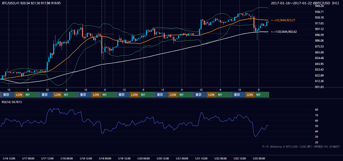This screenshot has width=343, height=161.
Task: Click the 1/21 00:00 time axis label
Action: (x=182, y=158)
